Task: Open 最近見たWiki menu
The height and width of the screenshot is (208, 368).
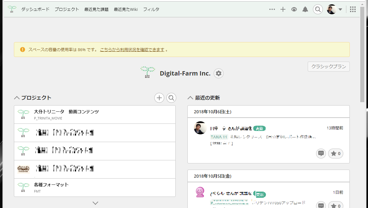Action: tap(126, 9)
